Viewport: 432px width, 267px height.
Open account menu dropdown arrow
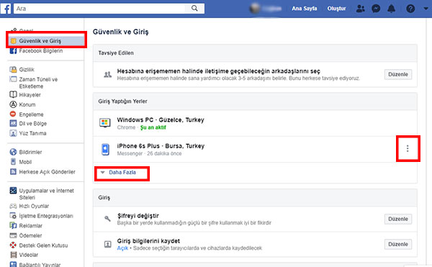click(x=426, y=9)
